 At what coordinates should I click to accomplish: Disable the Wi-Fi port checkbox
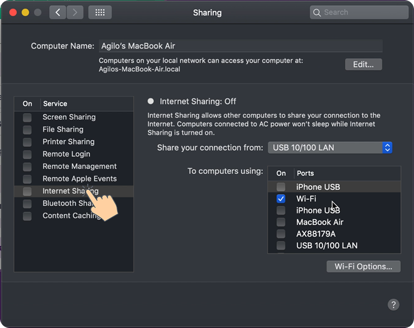click(x=280, y=198)
